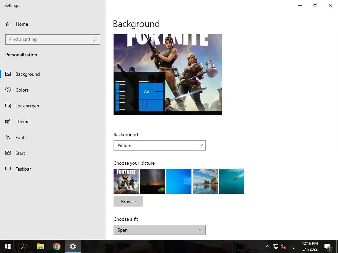Click the vertical scrollbar of Settings page
This screenshot has width=338, height=253.
click(x=337, y=98)
